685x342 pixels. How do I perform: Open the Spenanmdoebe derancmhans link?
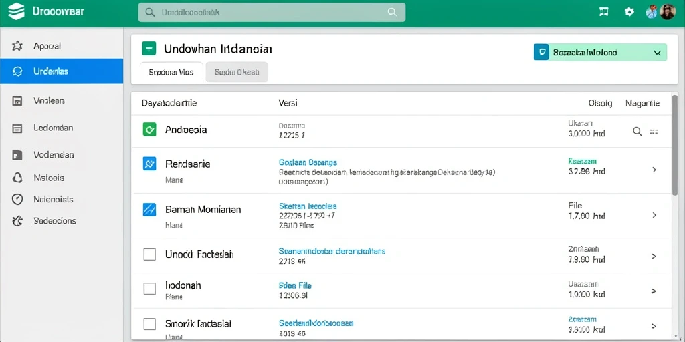click(x=332, y=251)
